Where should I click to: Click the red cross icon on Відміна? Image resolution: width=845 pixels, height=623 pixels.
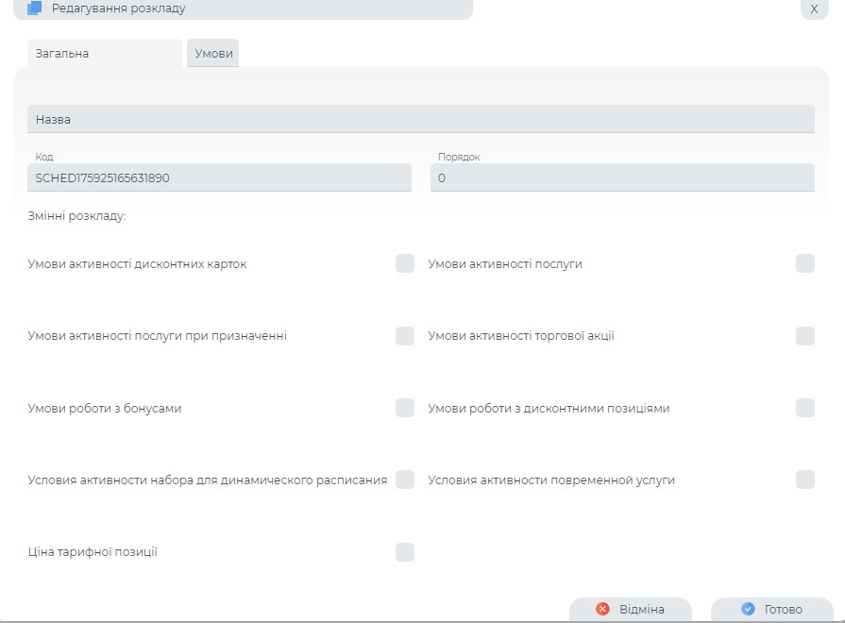click(603, 609)
